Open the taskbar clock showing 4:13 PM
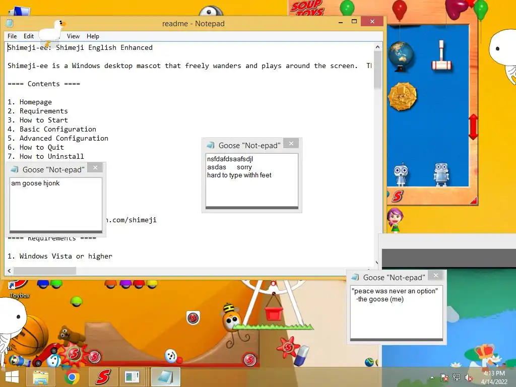The image size is (516, 387). pyautogui.click(x=494, y=377)
